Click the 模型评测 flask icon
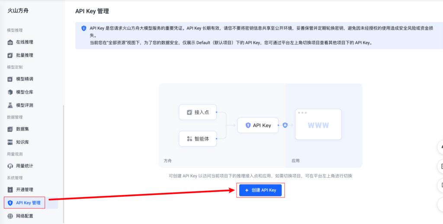The height and width of the screenshot is (224, 443). (x=10, y=105)
